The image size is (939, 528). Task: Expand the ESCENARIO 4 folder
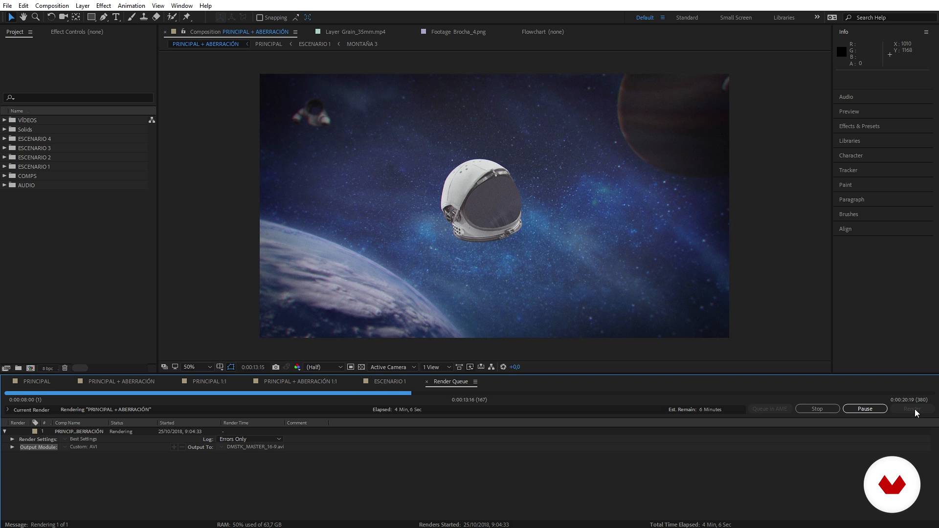point(4,139)
